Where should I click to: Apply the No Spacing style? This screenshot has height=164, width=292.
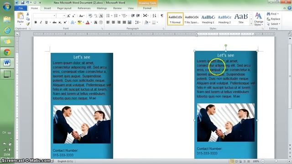(x=192, y=19)
